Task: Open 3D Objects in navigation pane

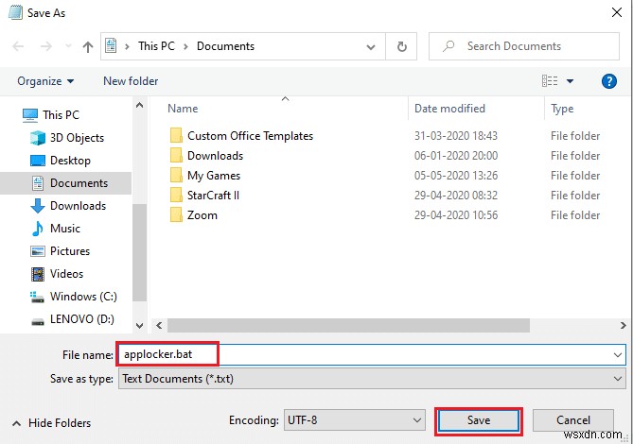Action: pos(77,138)
